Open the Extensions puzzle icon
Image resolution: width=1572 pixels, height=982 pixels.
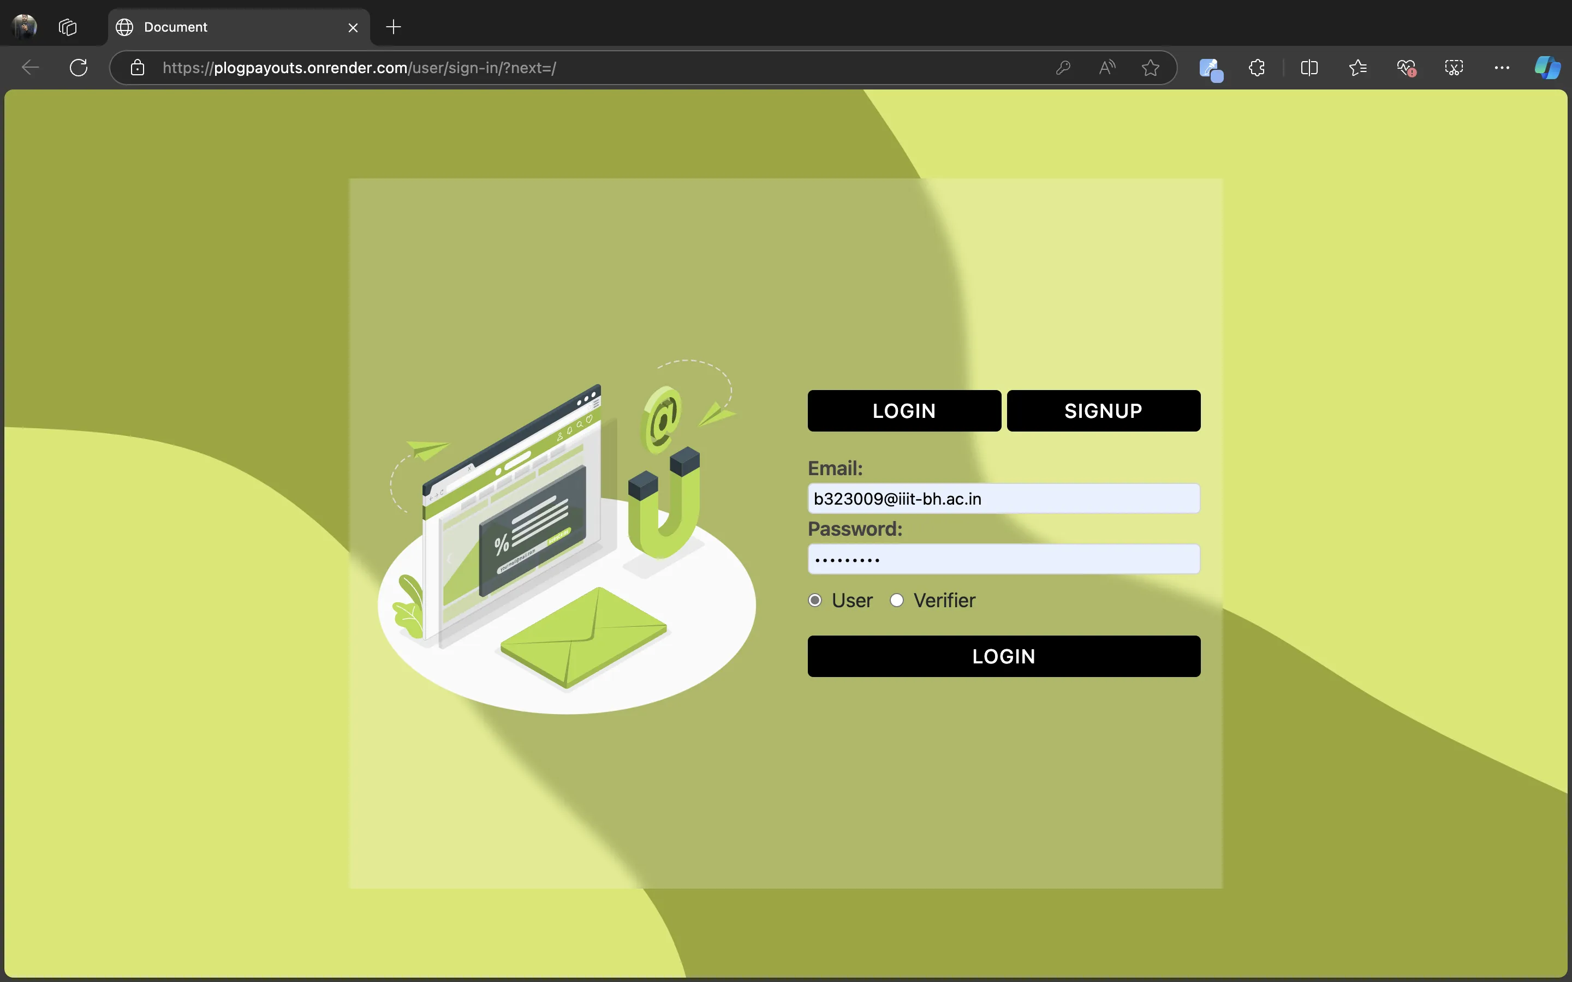pyautogui.click(x=1257, y=68)
